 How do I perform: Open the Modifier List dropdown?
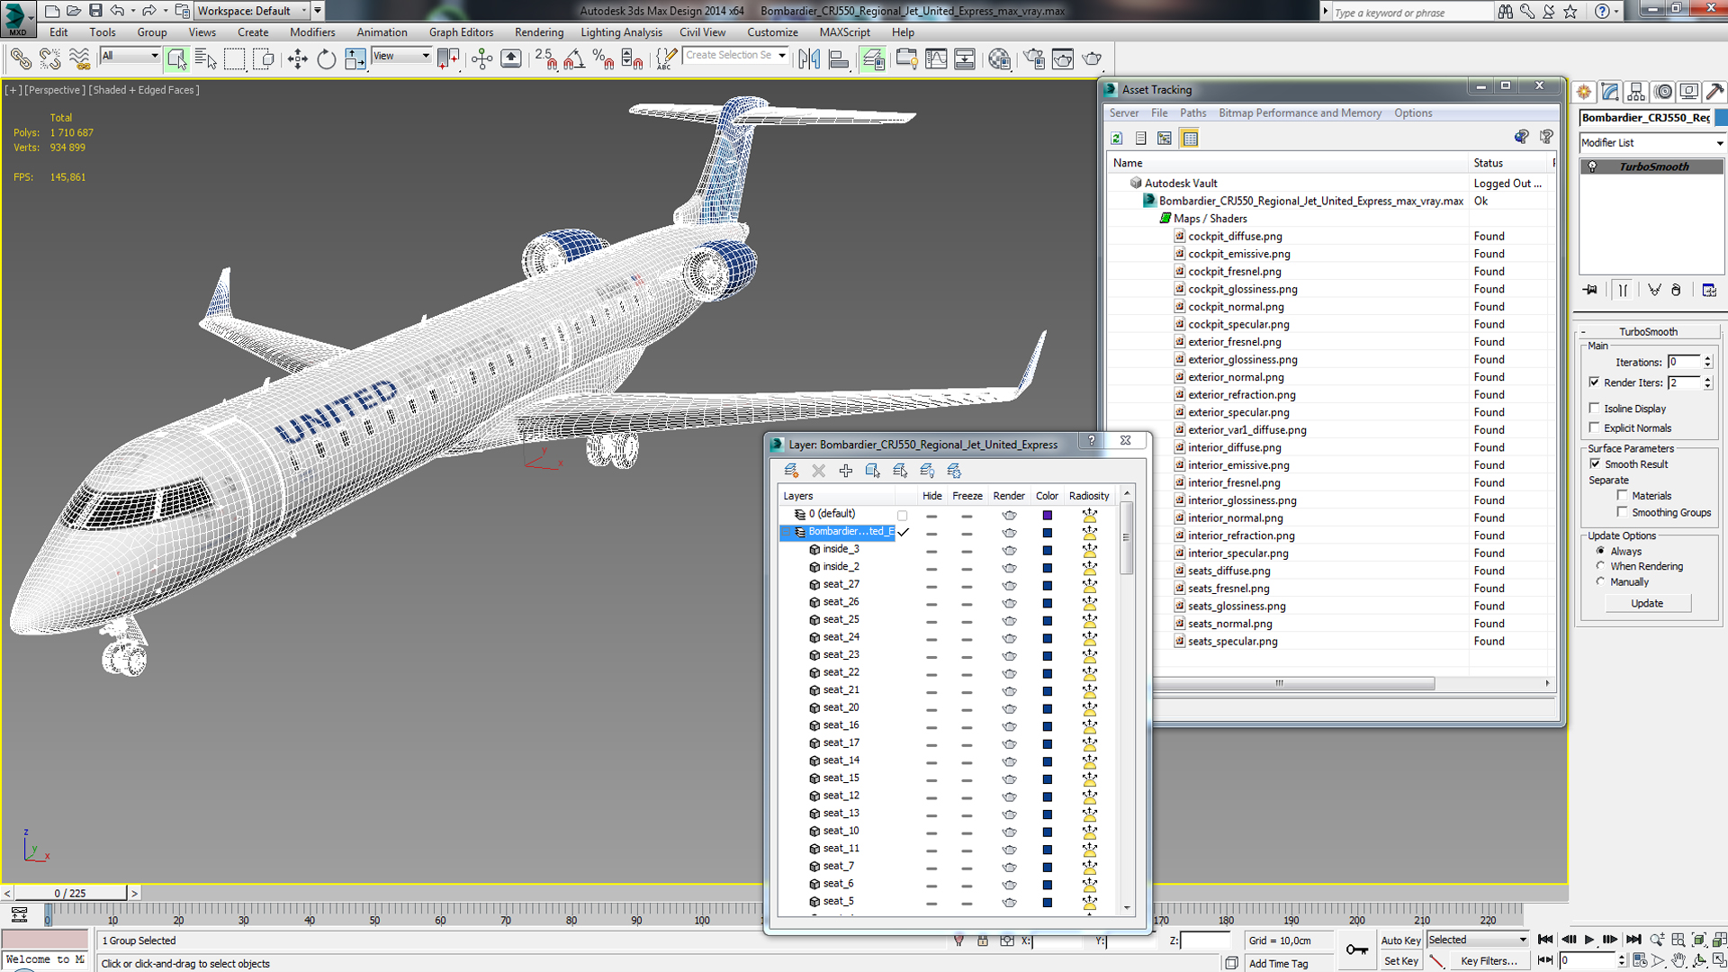[x=1651, y=143]
